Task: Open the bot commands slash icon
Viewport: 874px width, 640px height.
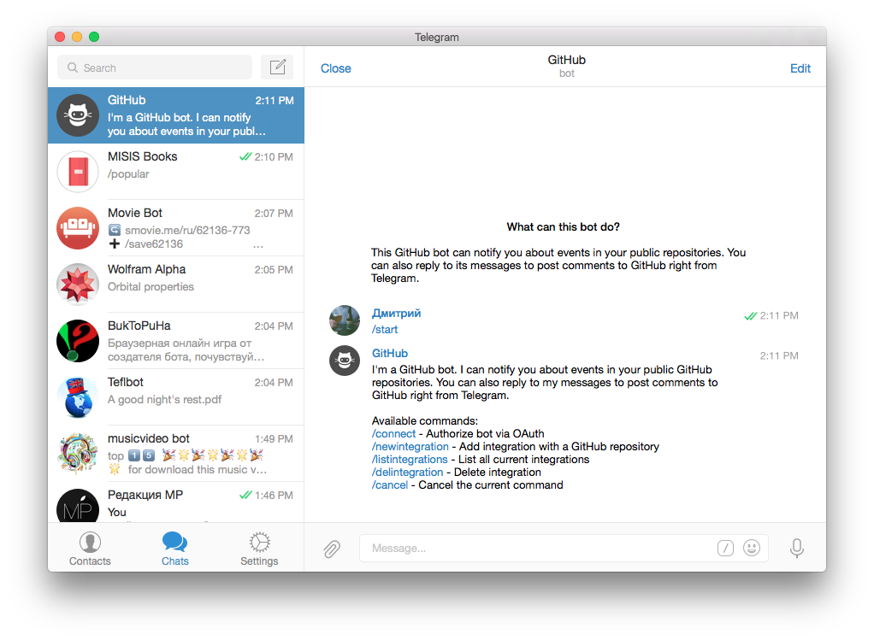Action: tap(725, 548)
